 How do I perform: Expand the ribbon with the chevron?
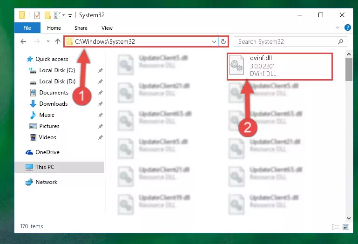click(x=337, y=27)
